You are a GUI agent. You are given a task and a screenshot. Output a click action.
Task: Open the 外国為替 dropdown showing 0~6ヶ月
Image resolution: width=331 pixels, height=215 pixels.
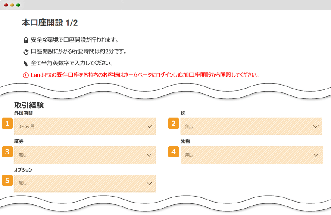(85, 126)
